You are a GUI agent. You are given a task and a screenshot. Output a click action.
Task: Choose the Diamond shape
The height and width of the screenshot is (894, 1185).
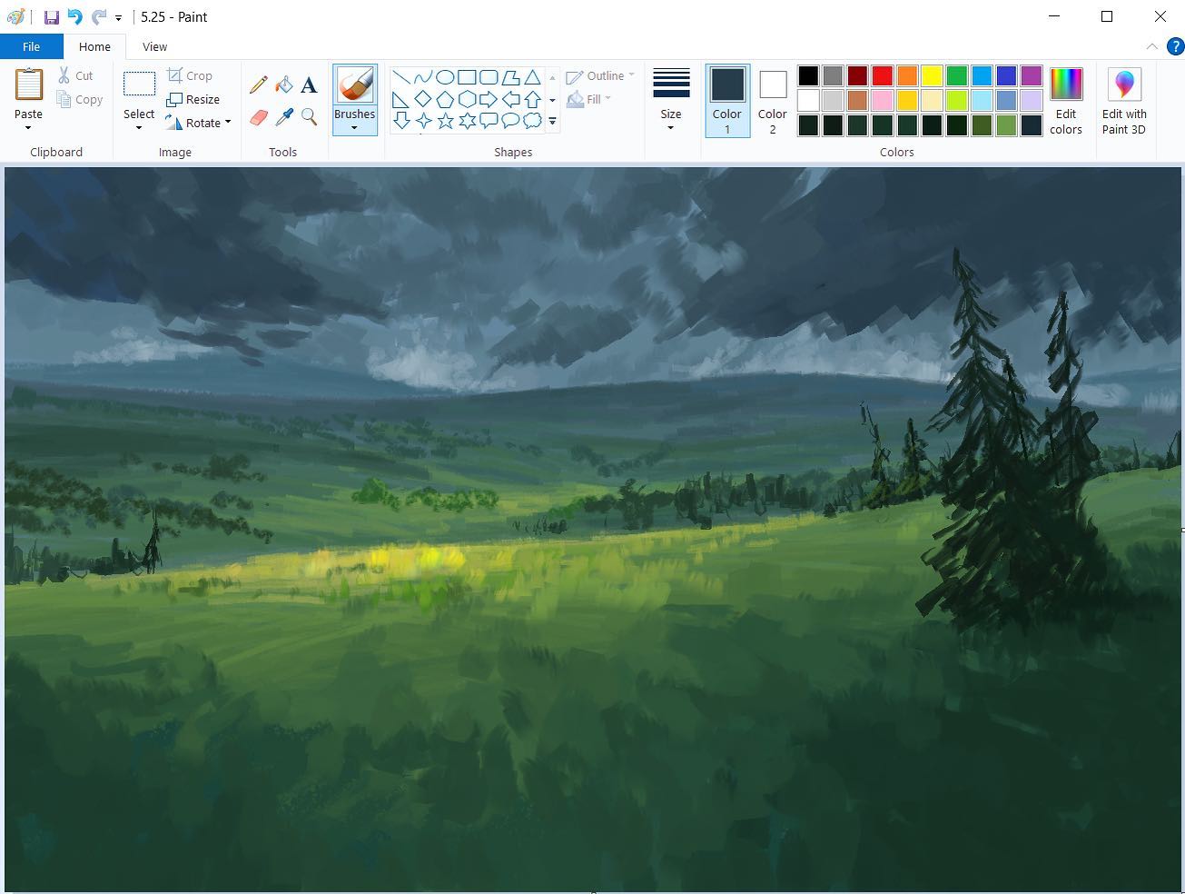[x=423, y=99]
